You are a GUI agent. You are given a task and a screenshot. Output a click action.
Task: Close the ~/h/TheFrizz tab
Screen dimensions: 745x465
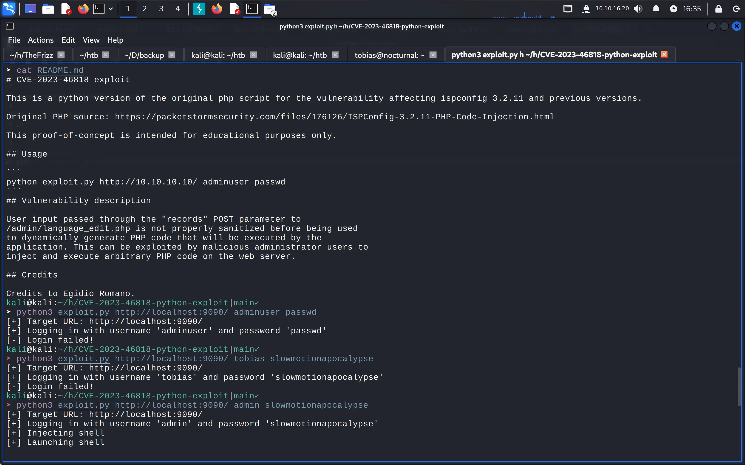[x=61, y=55]
